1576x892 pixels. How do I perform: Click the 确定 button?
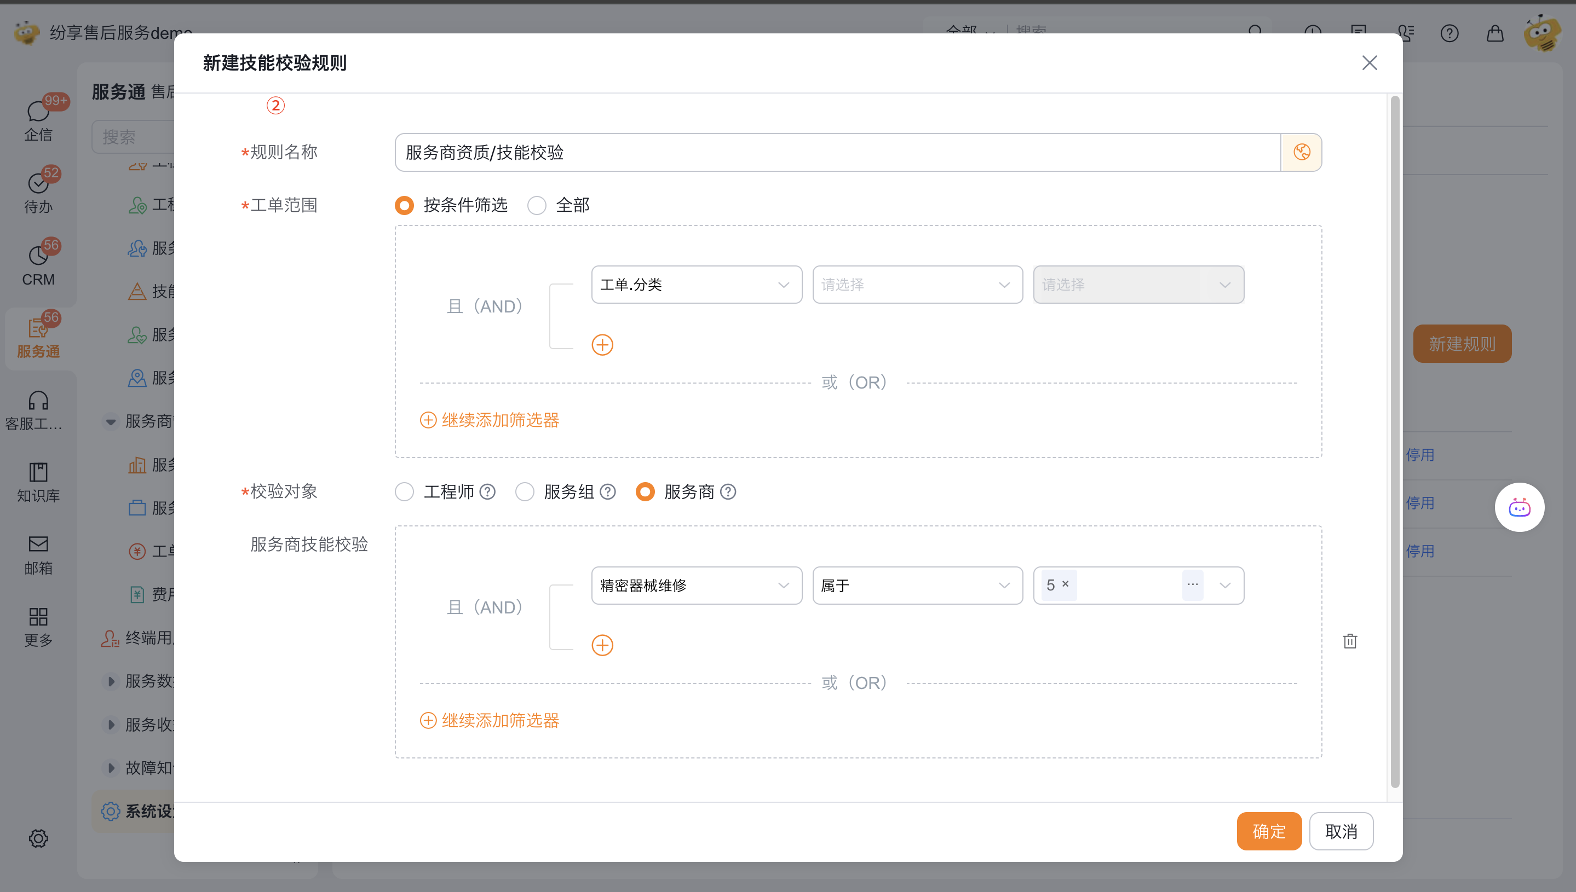pos(1268,831)
